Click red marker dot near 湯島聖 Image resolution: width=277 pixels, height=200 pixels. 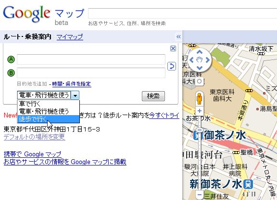click(x=258, y=109)
